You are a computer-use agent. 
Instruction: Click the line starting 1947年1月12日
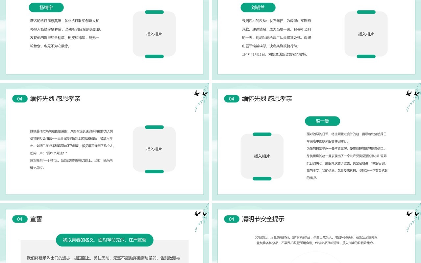276,54
